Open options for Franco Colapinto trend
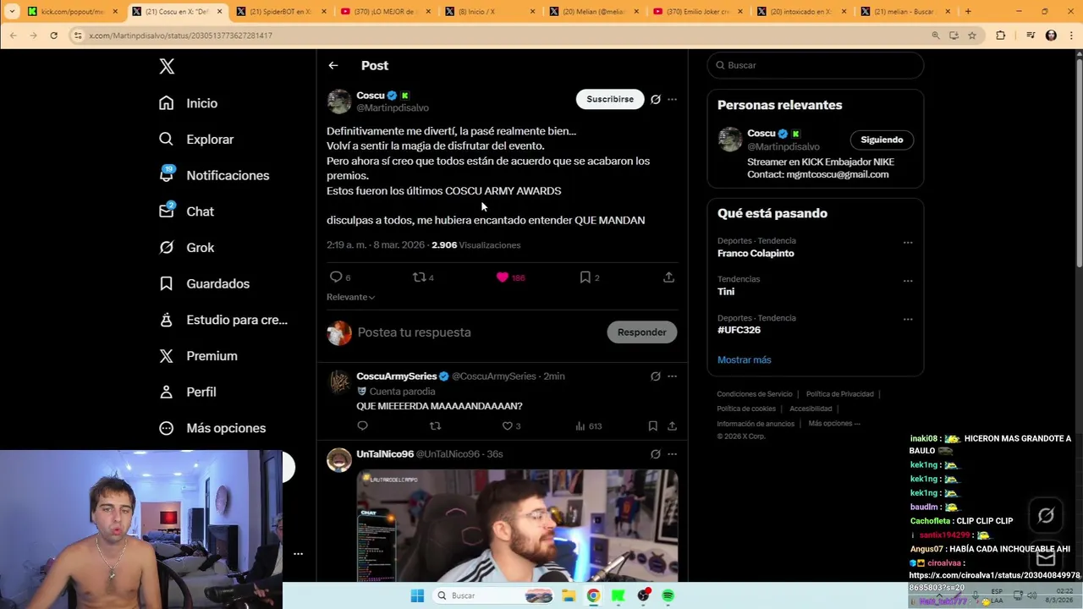 click(908, 243)
